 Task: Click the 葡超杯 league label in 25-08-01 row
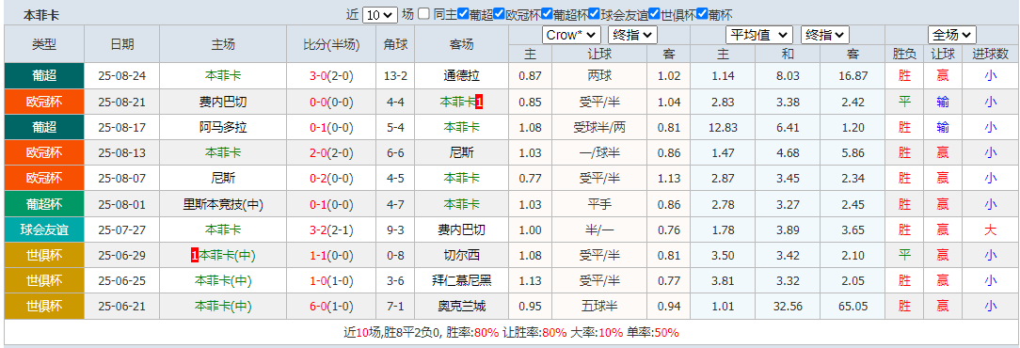44,204
